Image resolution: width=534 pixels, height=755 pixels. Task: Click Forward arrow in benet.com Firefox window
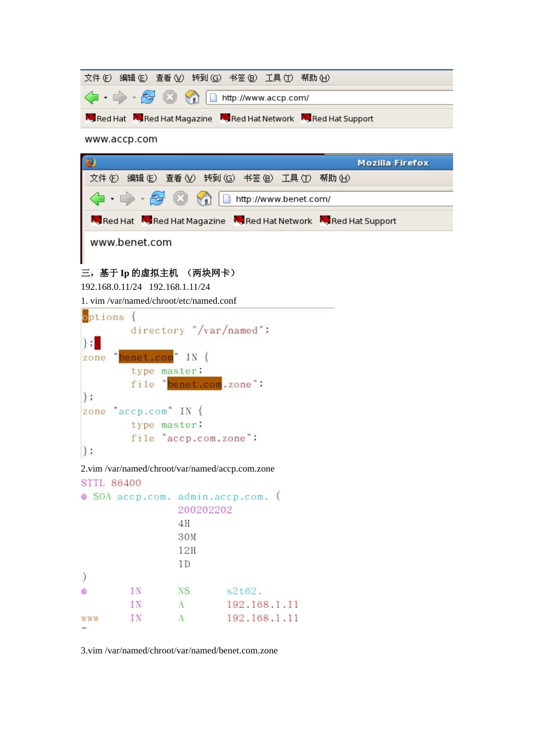point(128,198)
